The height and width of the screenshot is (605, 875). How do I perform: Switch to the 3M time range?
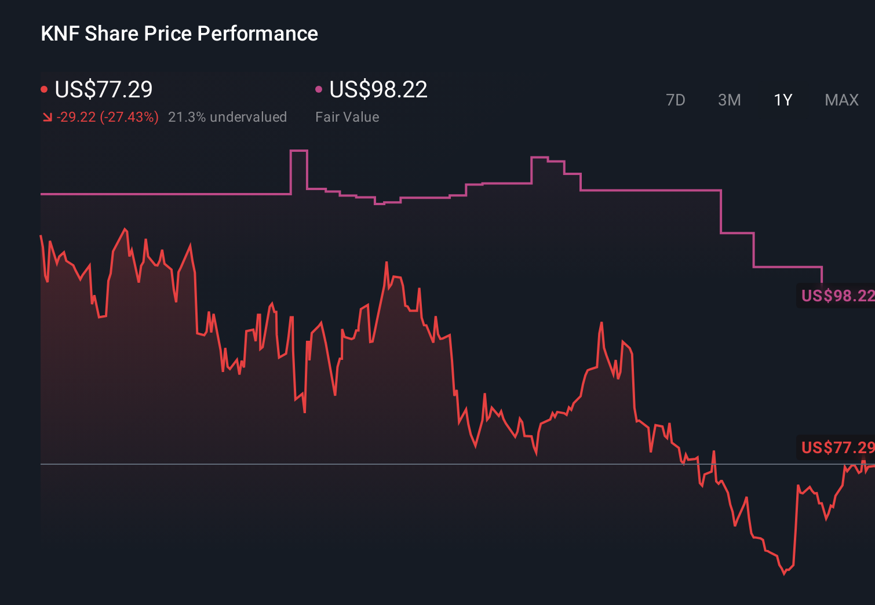pyautogui.click(x=729, y=100)
